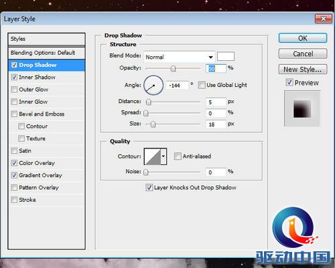Click the Spread percentage field
This screenshot has height=268, width=335.
tap(216, 113)
